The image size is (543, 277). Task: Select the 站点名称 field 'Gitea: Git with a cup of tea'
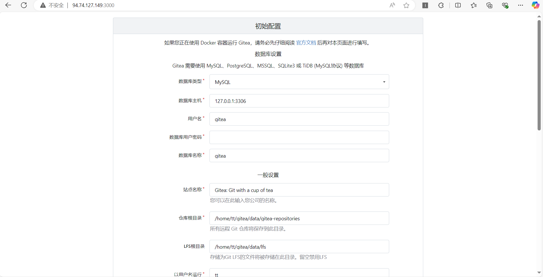[x=299, y=190]
